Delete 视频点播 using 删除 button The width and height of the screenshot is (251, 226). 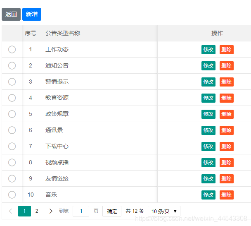(227, 163)
